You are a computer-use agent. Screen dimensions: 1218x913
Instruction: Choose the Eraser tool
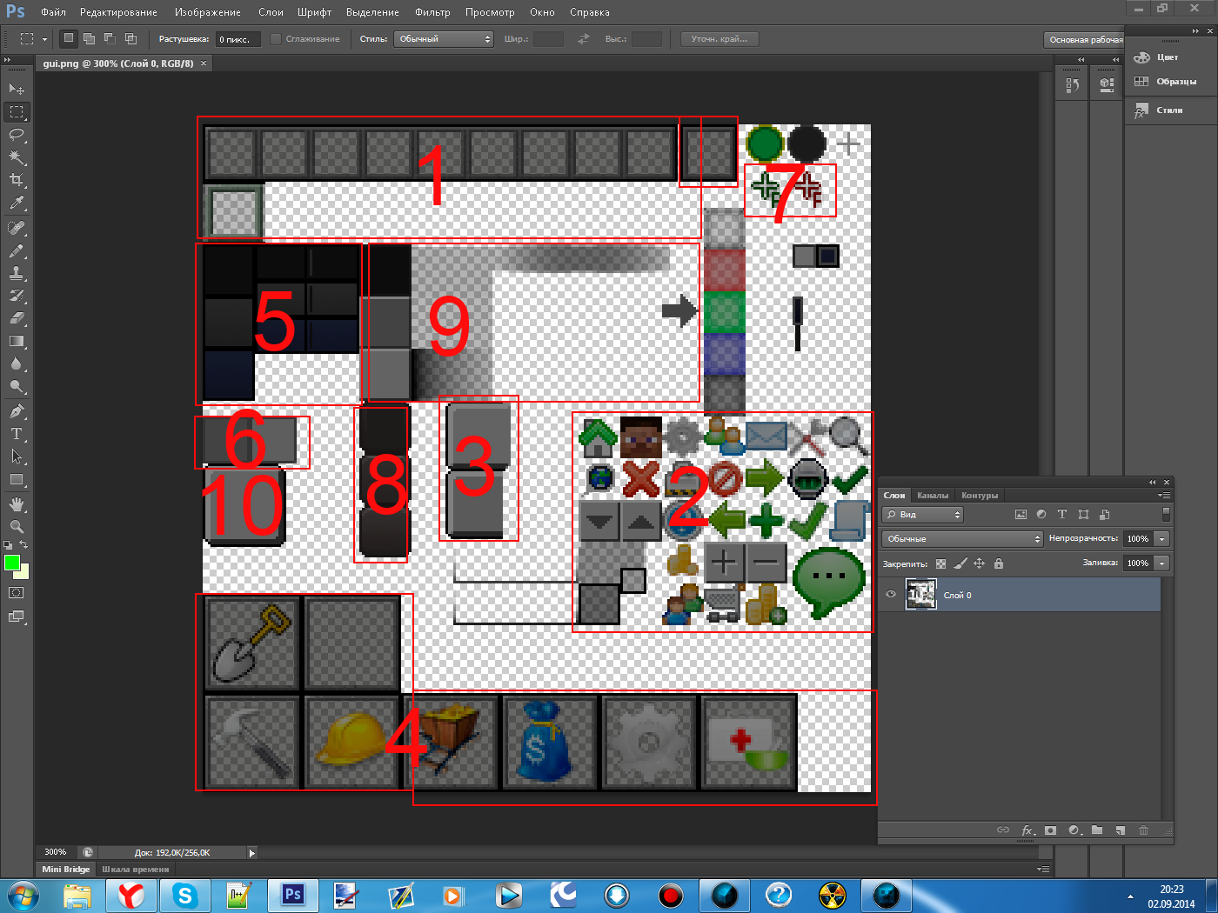[x=17, y=318]
